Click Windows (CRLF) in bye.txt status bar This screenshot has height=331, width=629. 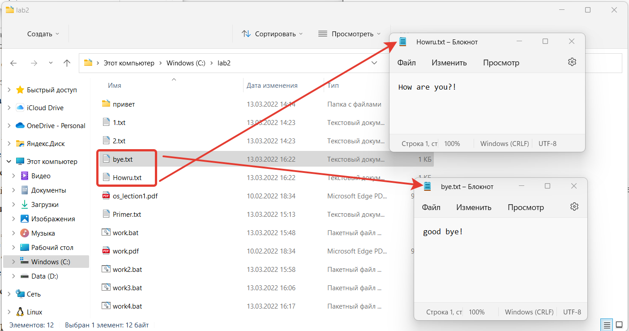pos(529,312)
